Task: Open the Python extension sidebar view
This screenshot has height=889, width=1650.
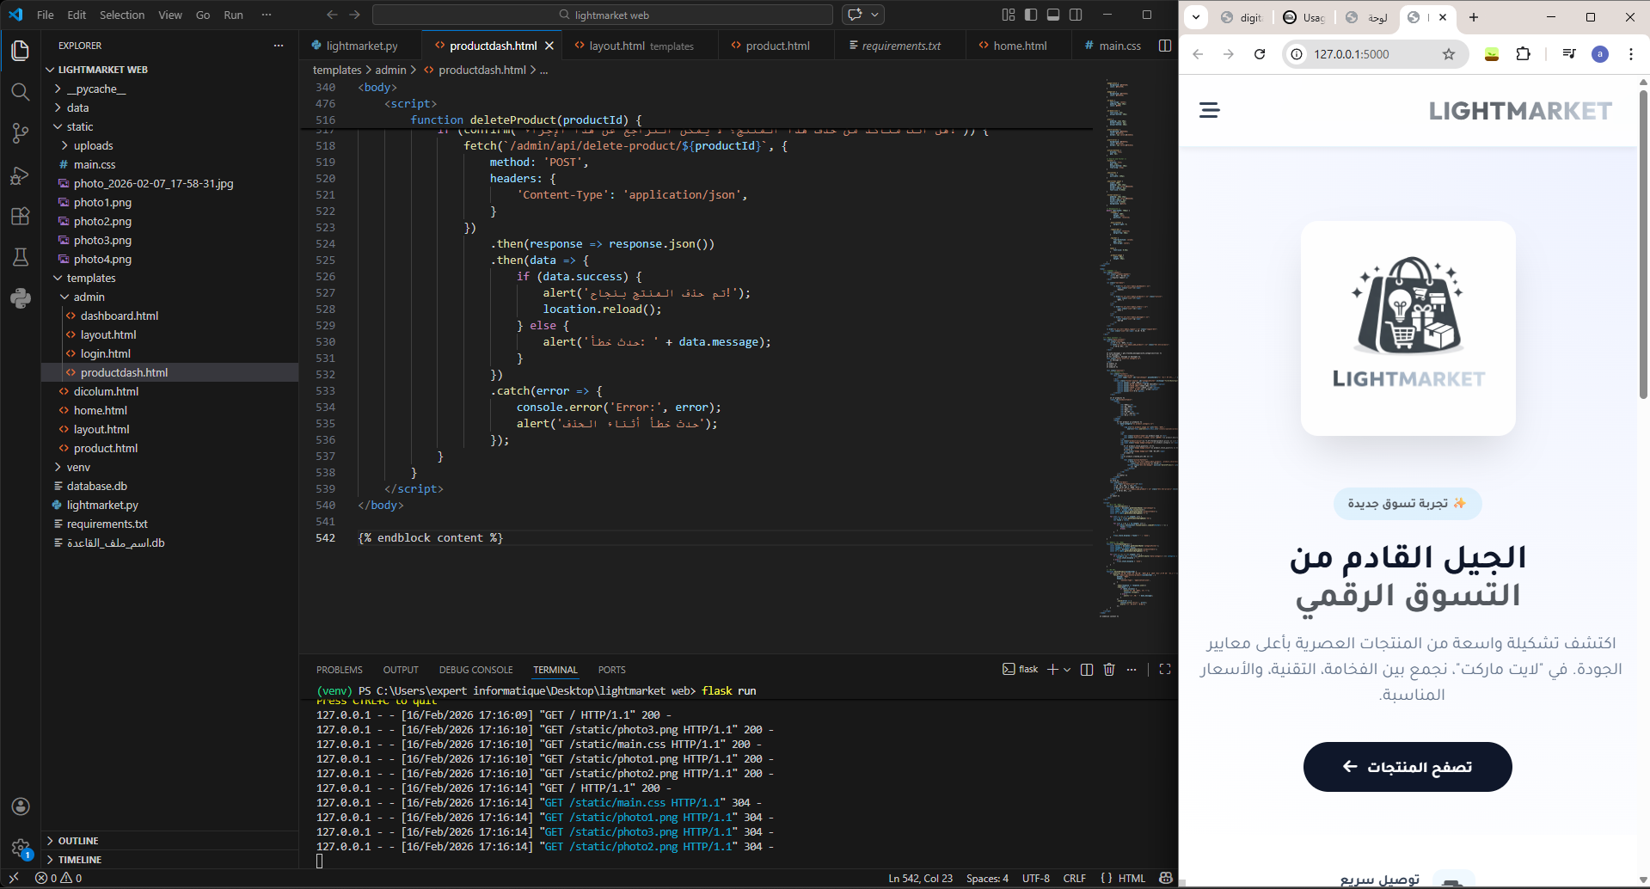Action: [x=21, y=298]
